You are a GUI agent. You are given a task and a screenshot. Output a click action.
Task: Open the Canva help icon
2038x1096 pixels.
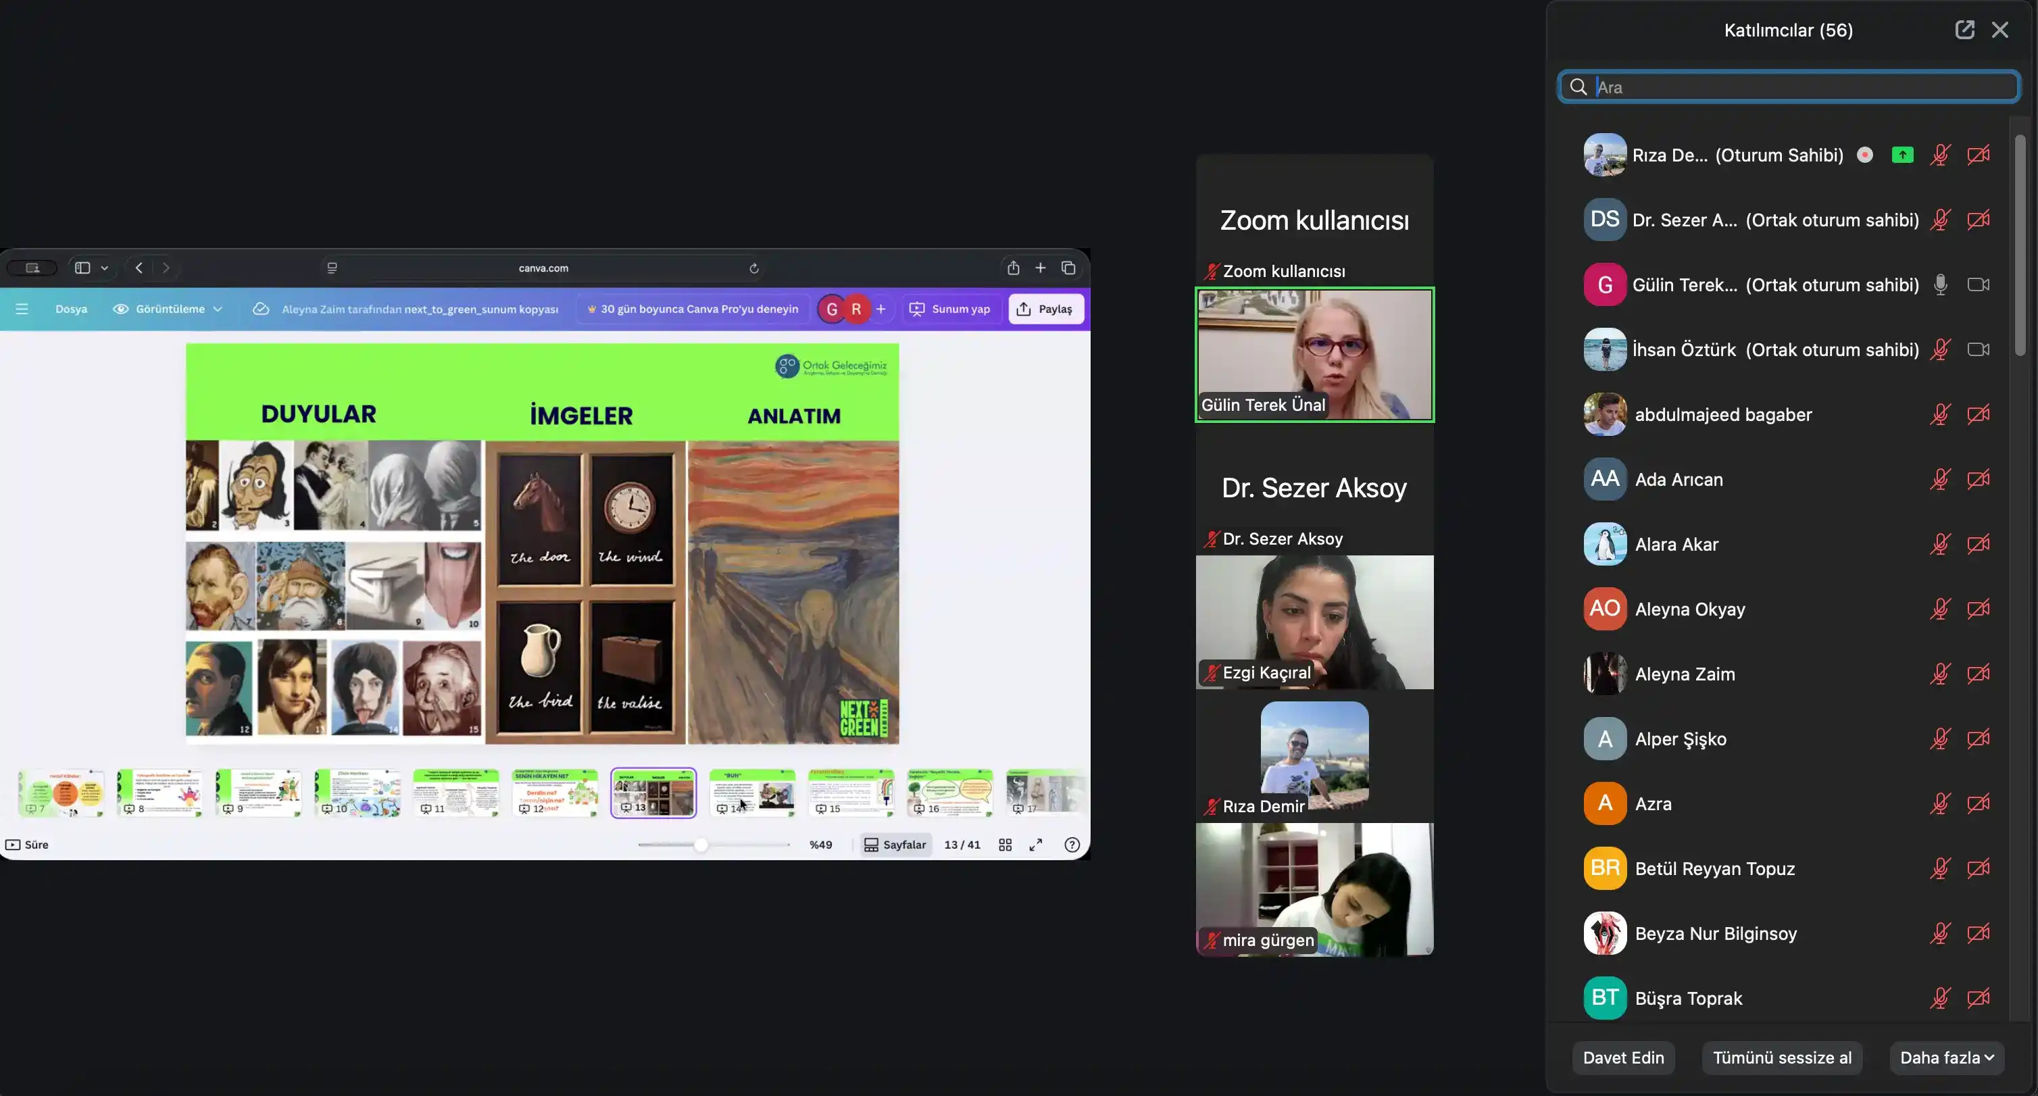(1072, 845)
